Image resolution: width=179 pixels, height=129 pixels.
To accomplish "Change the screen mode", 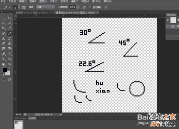I will click(10, 79).
